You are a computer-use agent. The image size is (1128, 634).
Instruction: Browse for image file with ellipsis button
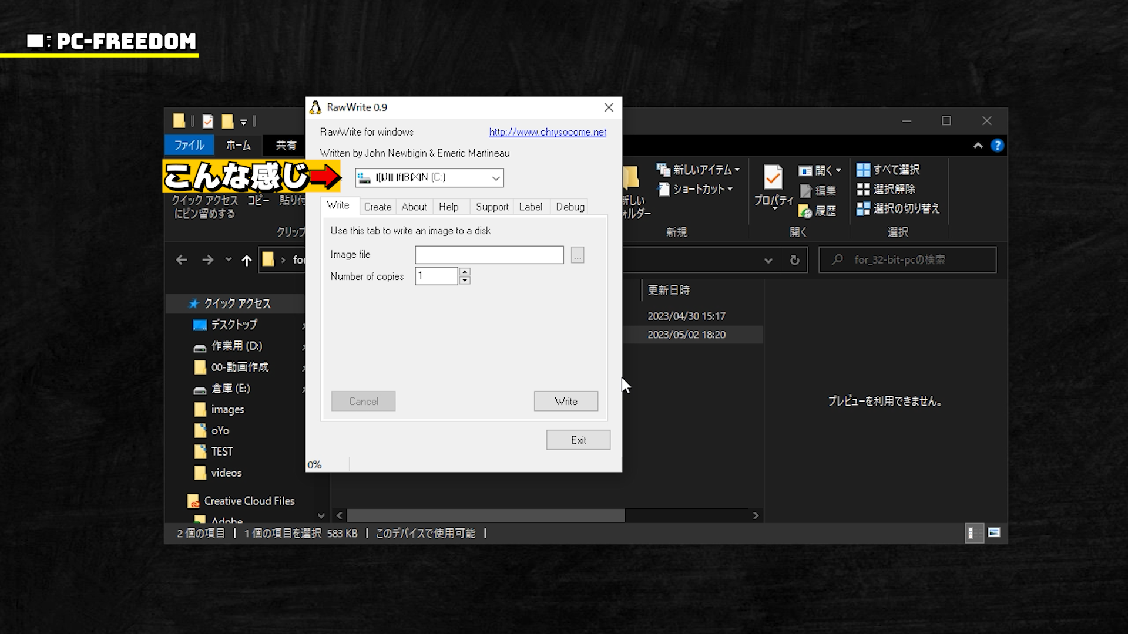click(578, 255)
